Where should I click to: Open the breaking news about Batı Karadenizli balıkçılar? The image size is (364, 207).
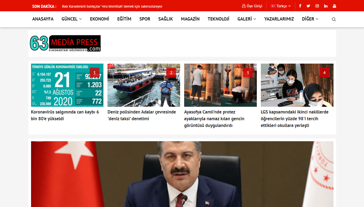tap(112, 6)
